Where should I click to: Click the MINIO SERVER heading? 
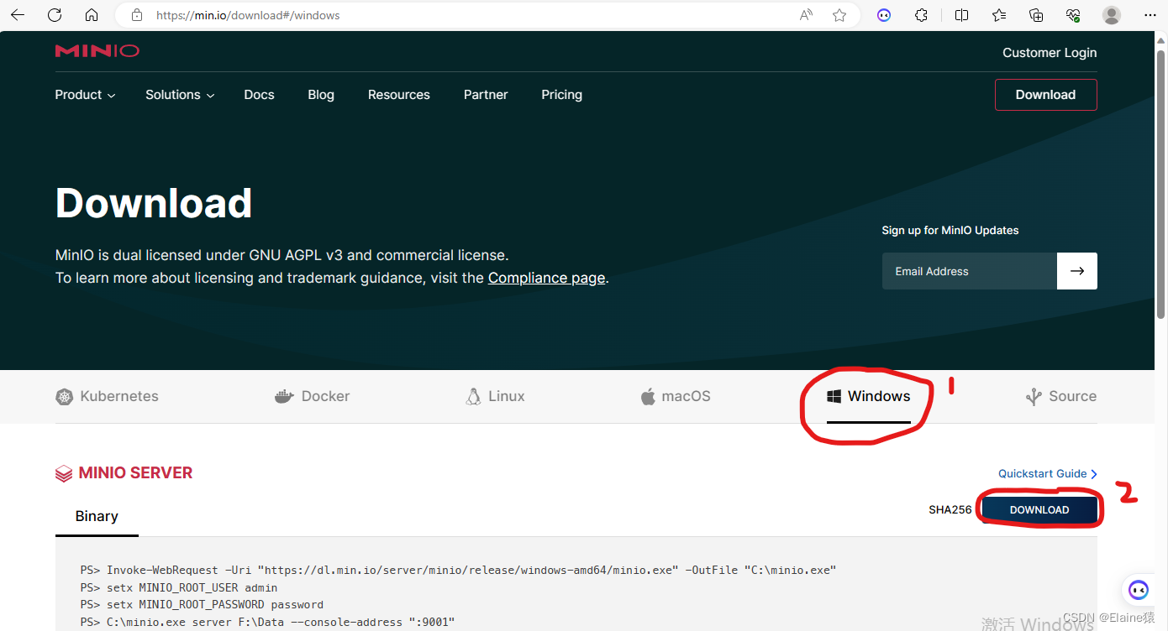tap(135, 473)
